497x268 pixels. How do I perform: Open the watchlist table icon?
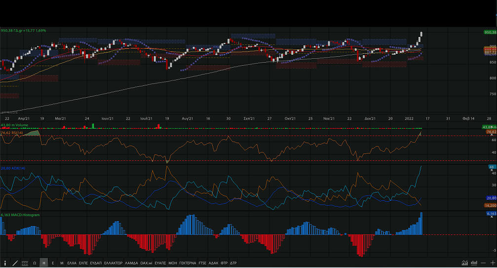[25, 263]
